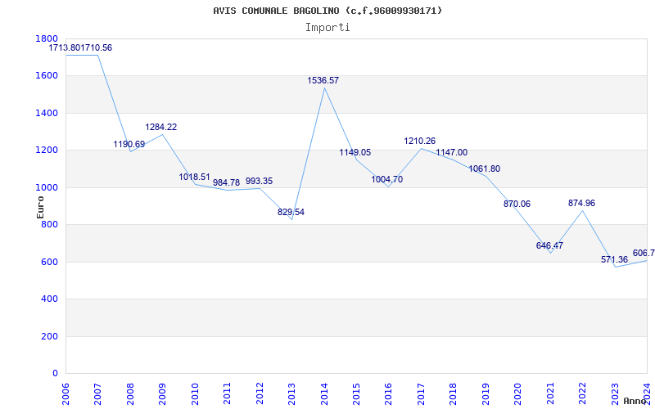Select the 1400 y-axis tick label
This screenshot has height=409, width=655.
47,113
